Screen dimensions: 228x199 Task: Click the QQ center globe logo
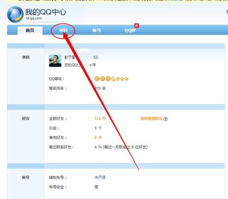click(15, 14)
